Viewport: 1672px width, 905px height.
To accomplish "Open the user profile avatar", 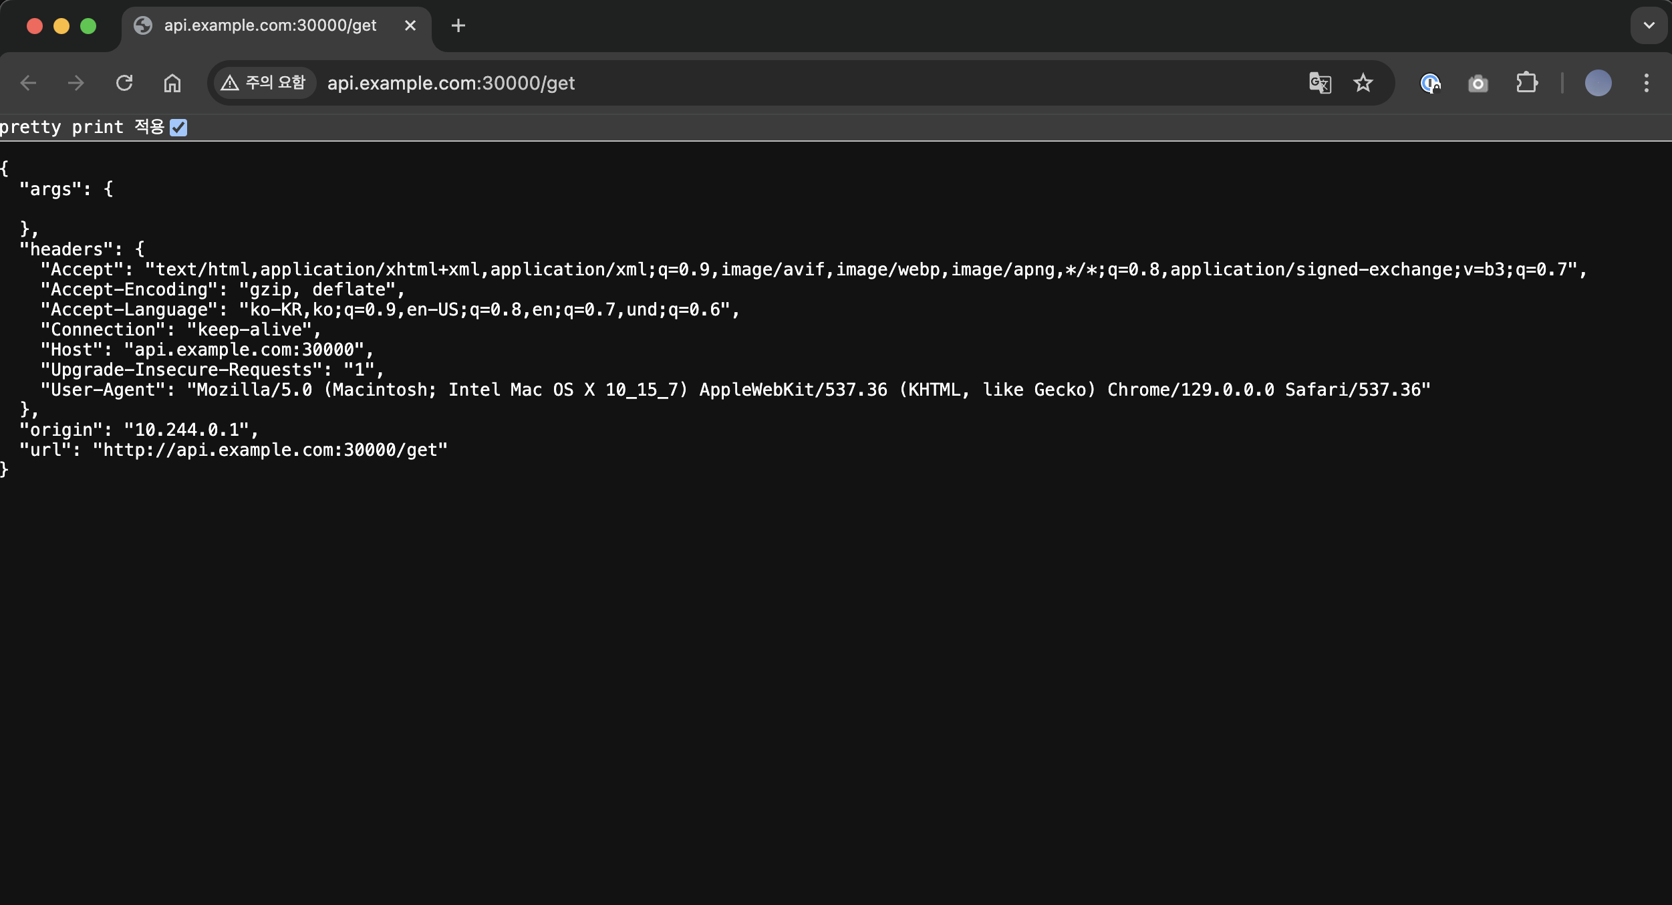I will (1598, 83).
